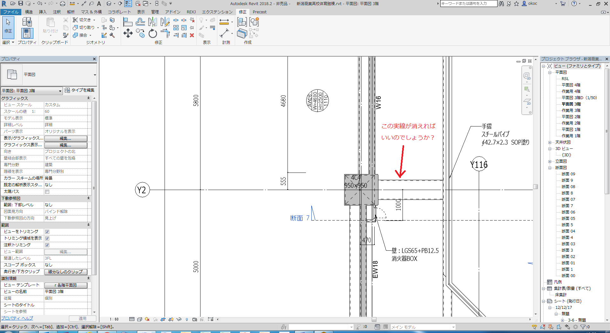Toggle the 注釈トリミング checkbox

pyautogui.click(x=47, y=245)
